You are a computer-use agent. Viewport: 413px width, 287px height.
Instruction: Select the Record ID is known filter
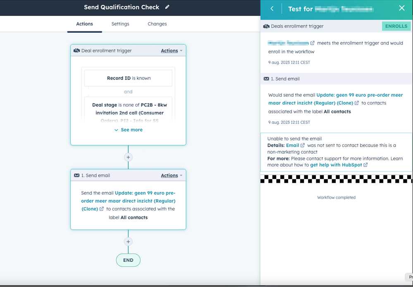[x=128, y=78]
